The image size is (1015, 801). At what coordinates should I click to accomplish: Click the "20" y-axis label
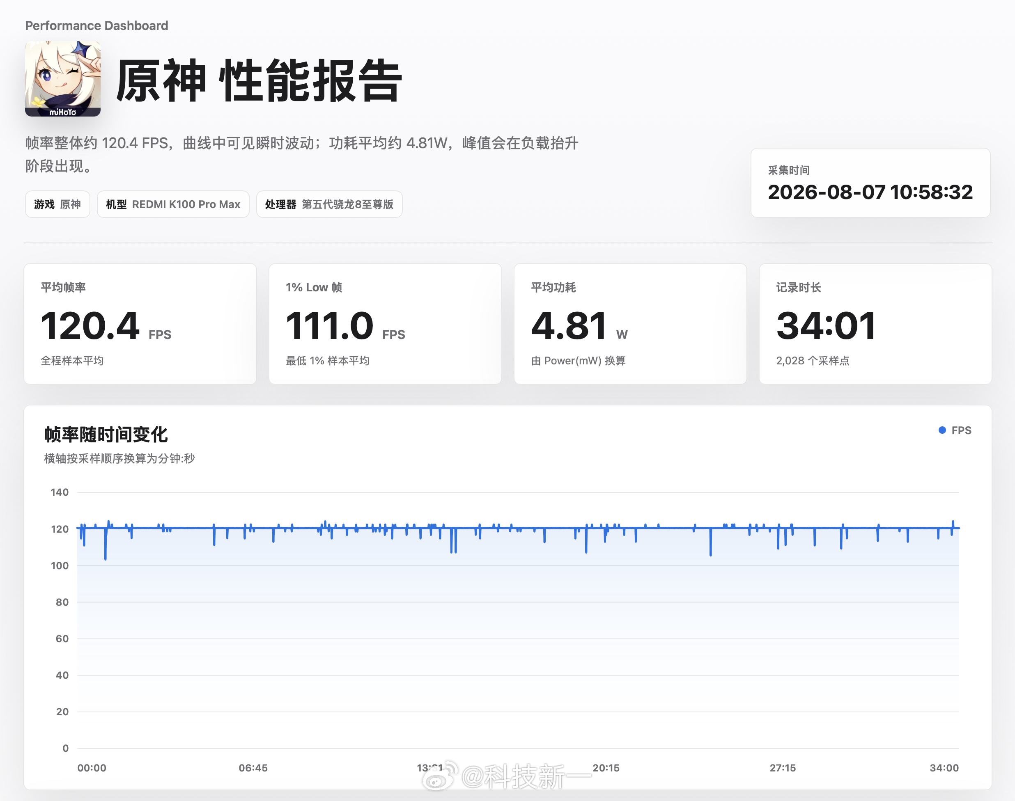pyautogui.click(x=62, y=712)
